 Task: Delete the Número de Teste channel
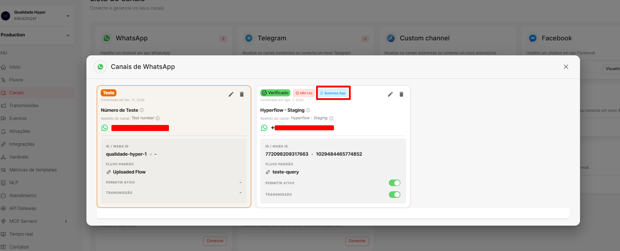tap(242, 94)
